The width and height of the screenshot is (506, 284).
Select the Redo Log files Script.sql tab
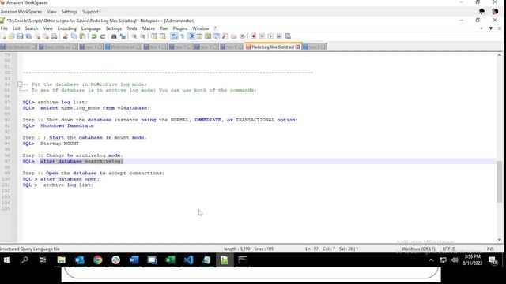pos(273,47)
